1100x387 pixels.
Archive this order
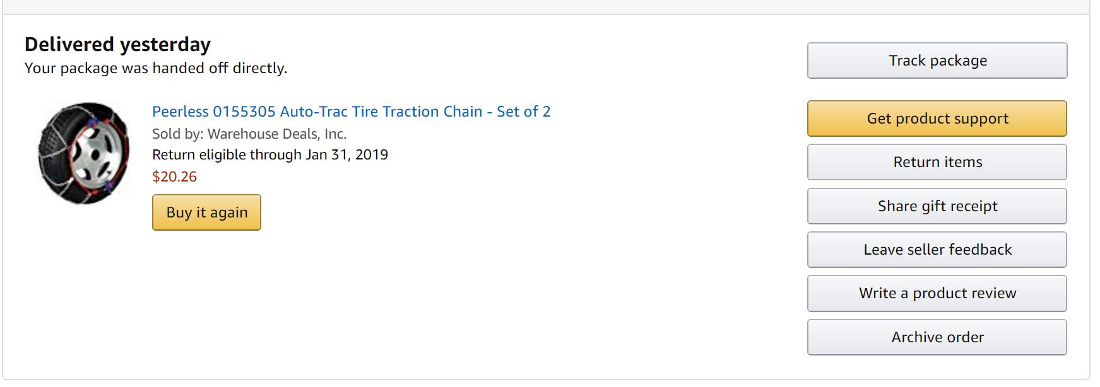pyautogui.click(x=937, y=337)
